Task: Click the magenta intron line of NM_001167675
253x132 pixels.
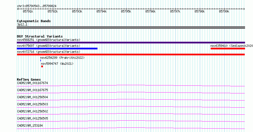Action: 131,92
